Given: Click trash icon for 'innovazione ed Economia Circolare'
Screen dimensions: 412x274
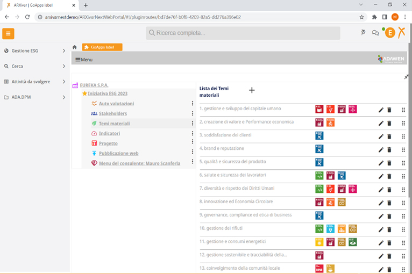Looking at the screenshot, I should pos(389,203).
